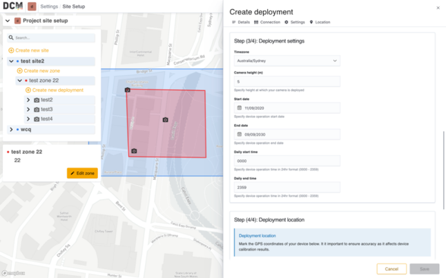Expand the test2 deployment node
Image resolution: width=446 pixels, height=278 pixels.
pos(28,100)
